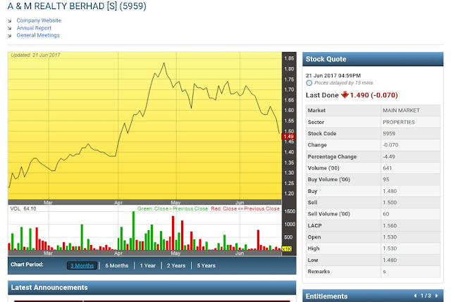Click the Sector row label
The width and height of the screenshot is (451, 302).
(316, 122)
